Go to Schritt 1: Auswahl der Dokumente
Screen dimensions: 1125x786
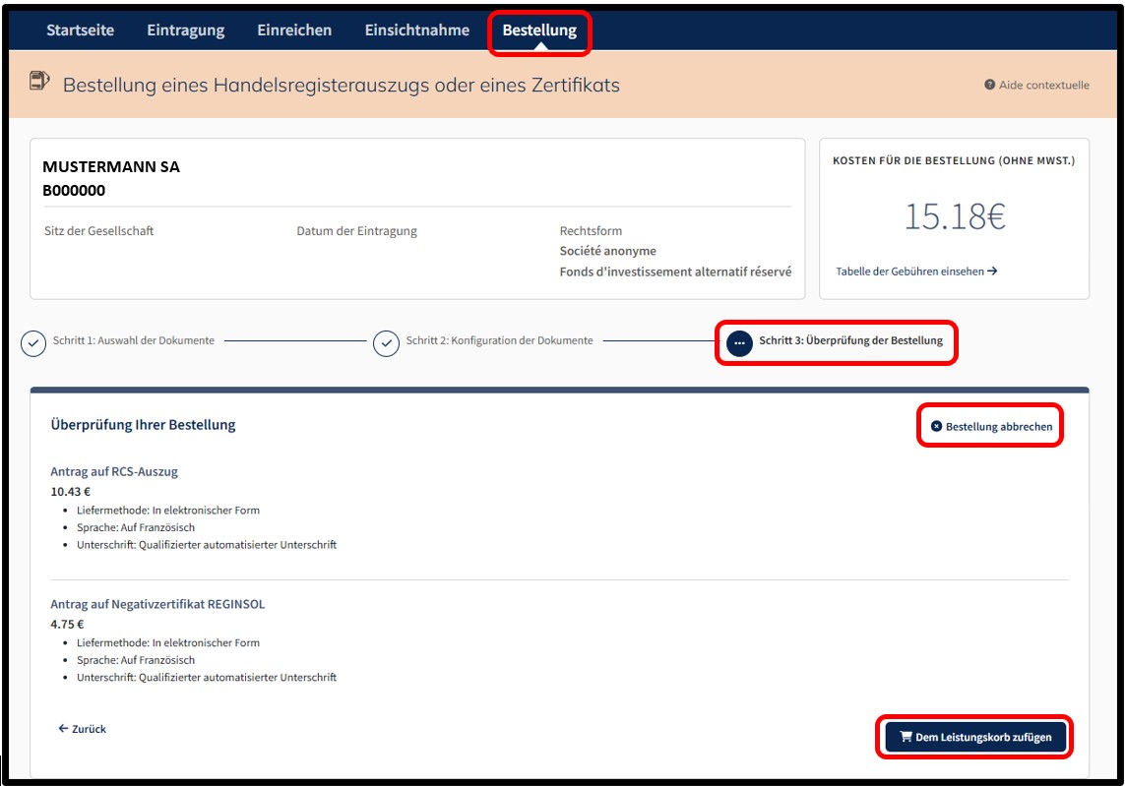tap(134, 340)
